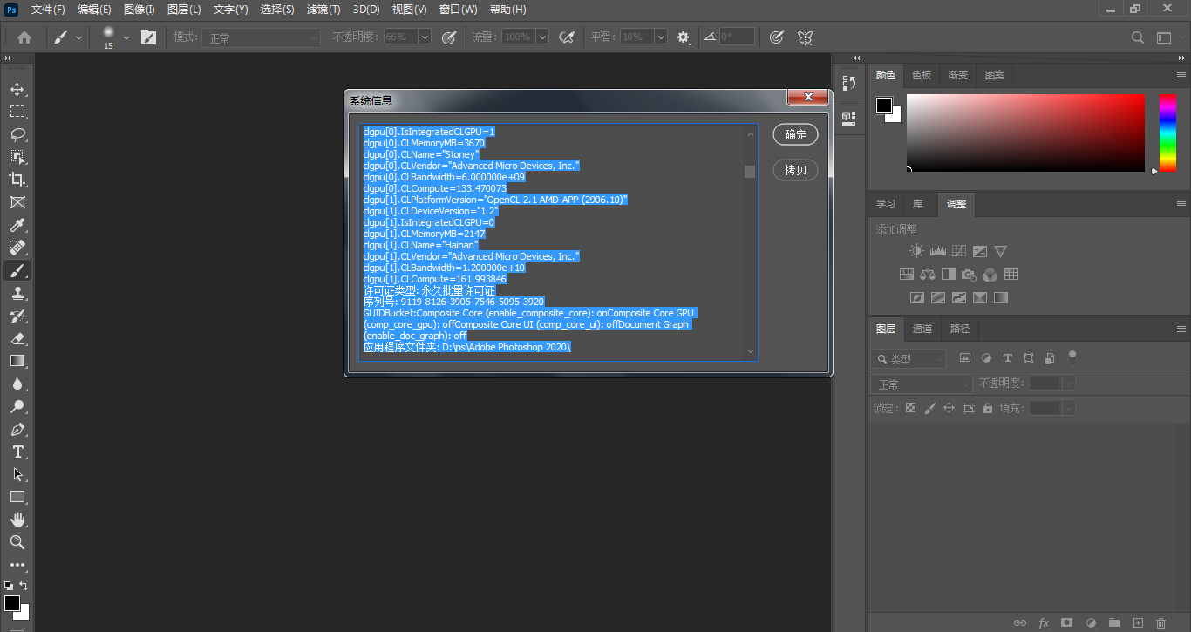Add a Brightness/Contrast adjustment (sun icon)

point(916,251)
